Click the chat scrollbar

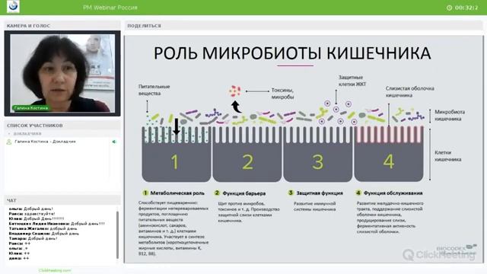click(x=117, y=235)
